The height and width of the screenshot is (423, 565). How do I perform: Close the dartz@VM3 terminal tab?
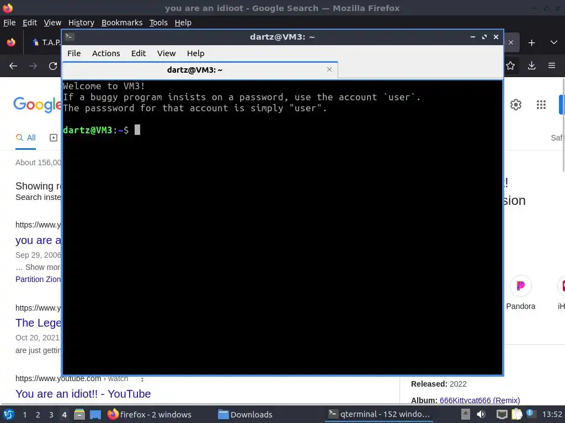click(329, 69)
